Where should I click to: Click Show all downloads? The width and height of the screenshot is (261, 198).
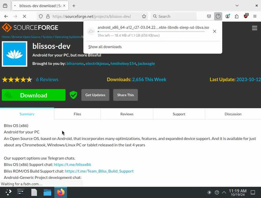105,47
